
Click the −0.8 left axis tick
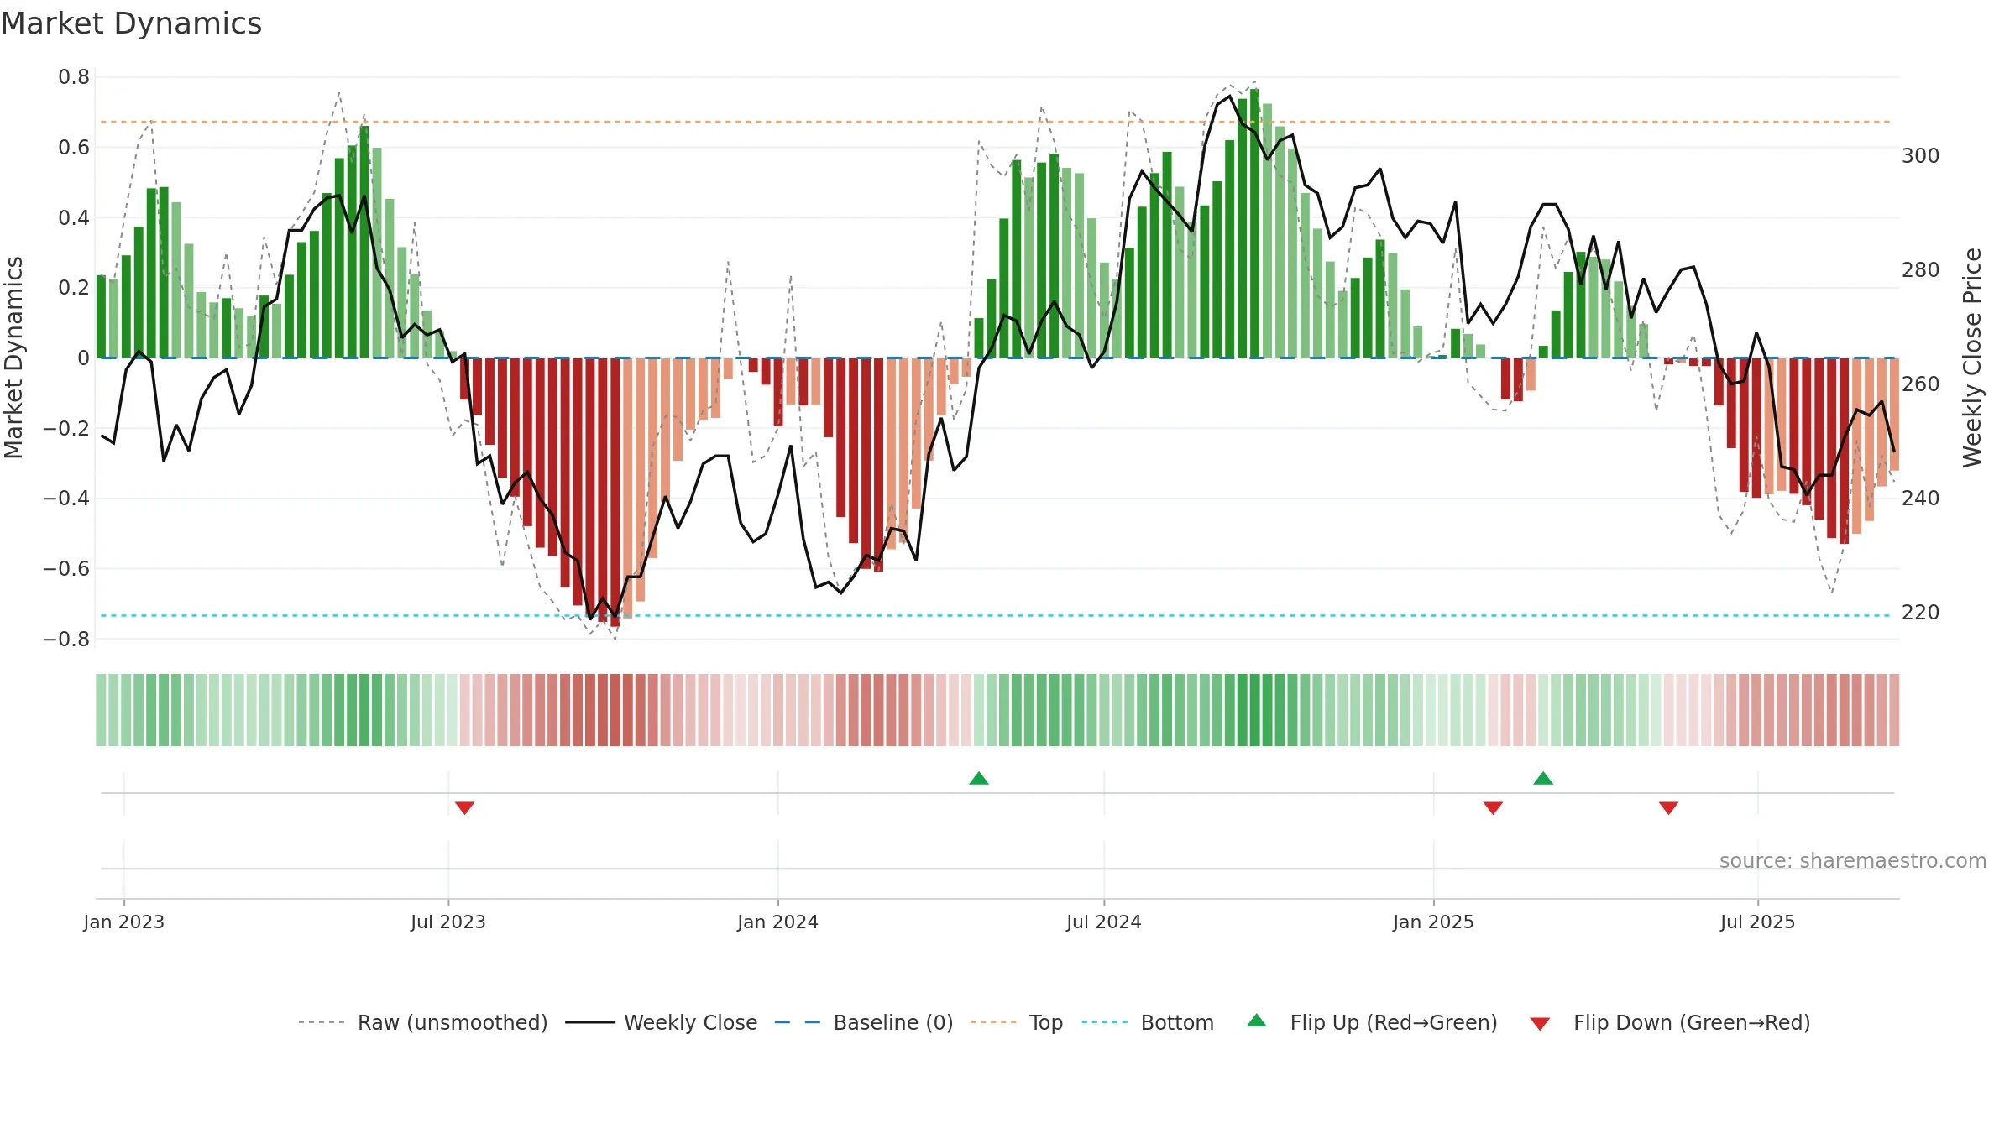click(66, 639)
